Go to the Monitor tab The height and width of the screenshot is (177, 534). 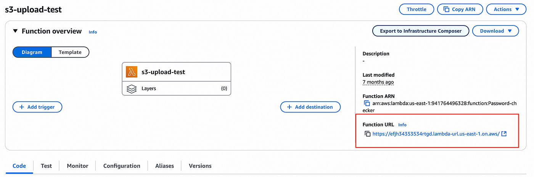click(77, 166)
